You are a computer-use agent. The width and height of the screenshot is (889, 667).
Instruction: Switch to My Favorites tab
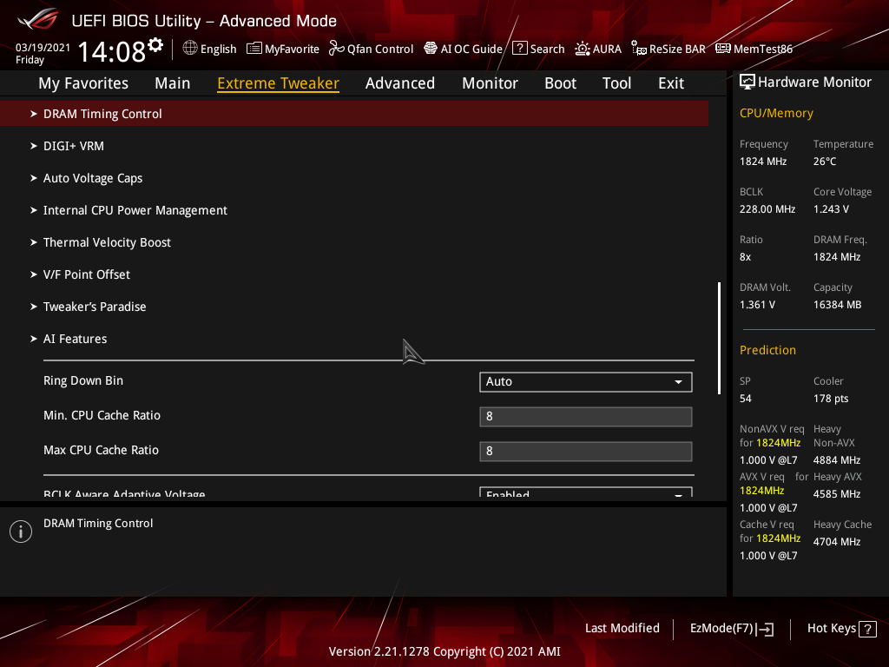(83, 83)
